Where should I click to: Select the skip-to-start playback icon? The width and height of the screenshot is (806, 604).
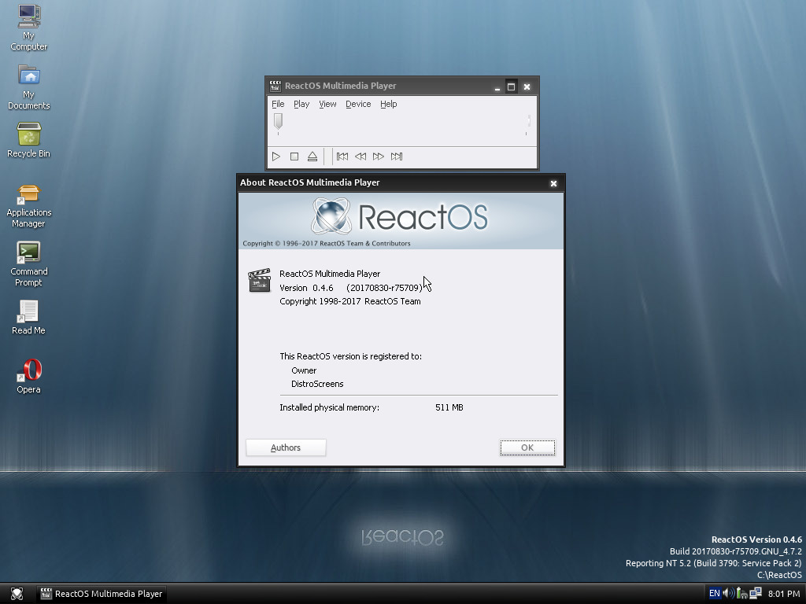click(342, 157)
